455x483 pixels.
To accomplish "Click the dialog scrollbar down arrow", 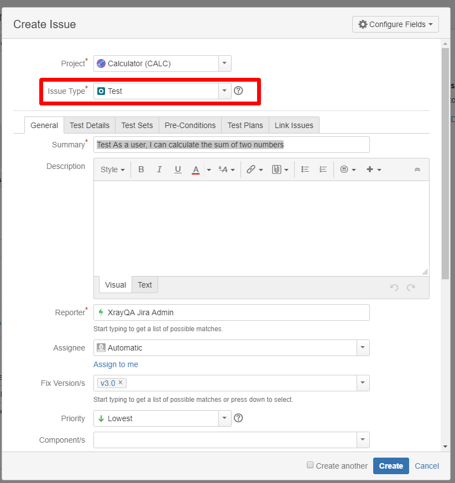I will tap(445, 447).
